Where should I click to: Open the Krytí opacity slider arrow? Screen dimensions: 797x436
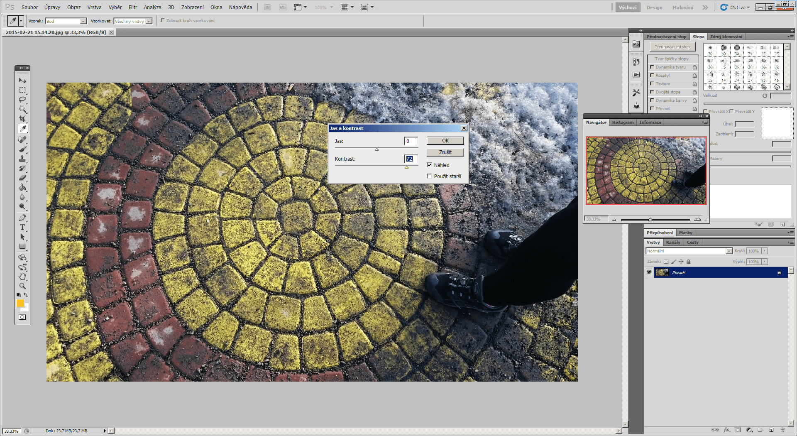(765, 251)
